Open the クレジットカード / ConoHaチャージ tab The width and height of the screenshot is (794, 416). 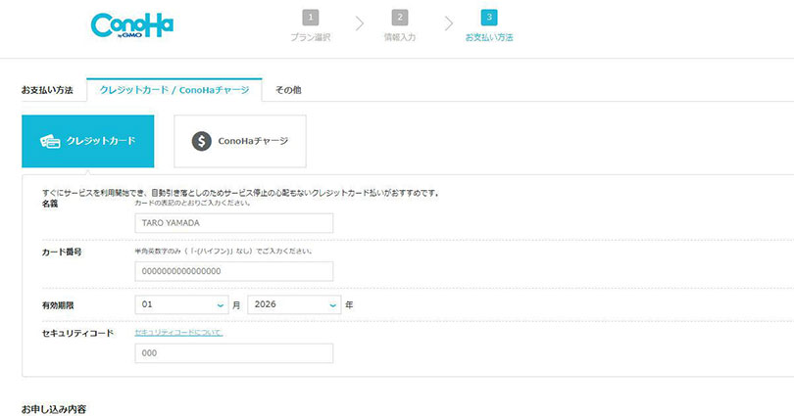(x=174, y=90)
